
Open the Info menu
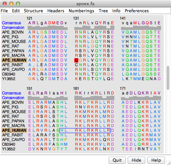(116, 11)
